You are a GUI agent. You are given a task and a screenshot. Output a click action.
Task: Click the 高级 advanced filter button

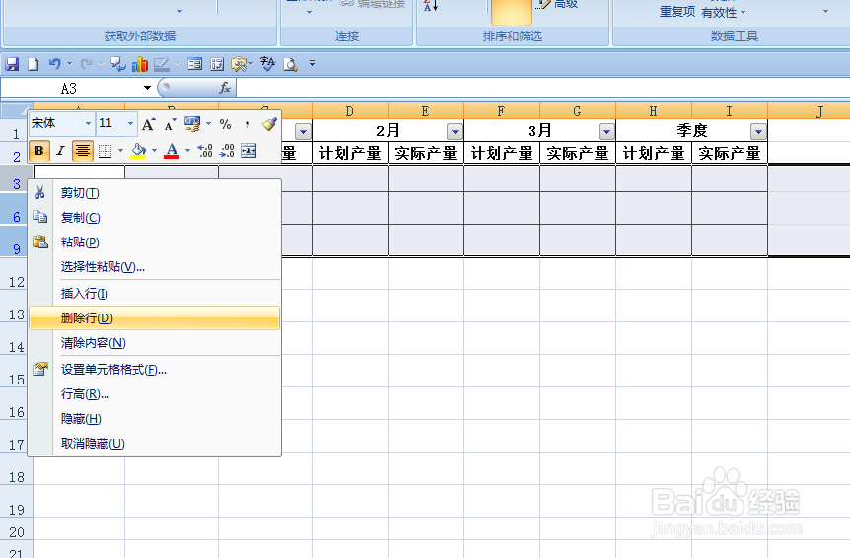(x=557, y=5)
